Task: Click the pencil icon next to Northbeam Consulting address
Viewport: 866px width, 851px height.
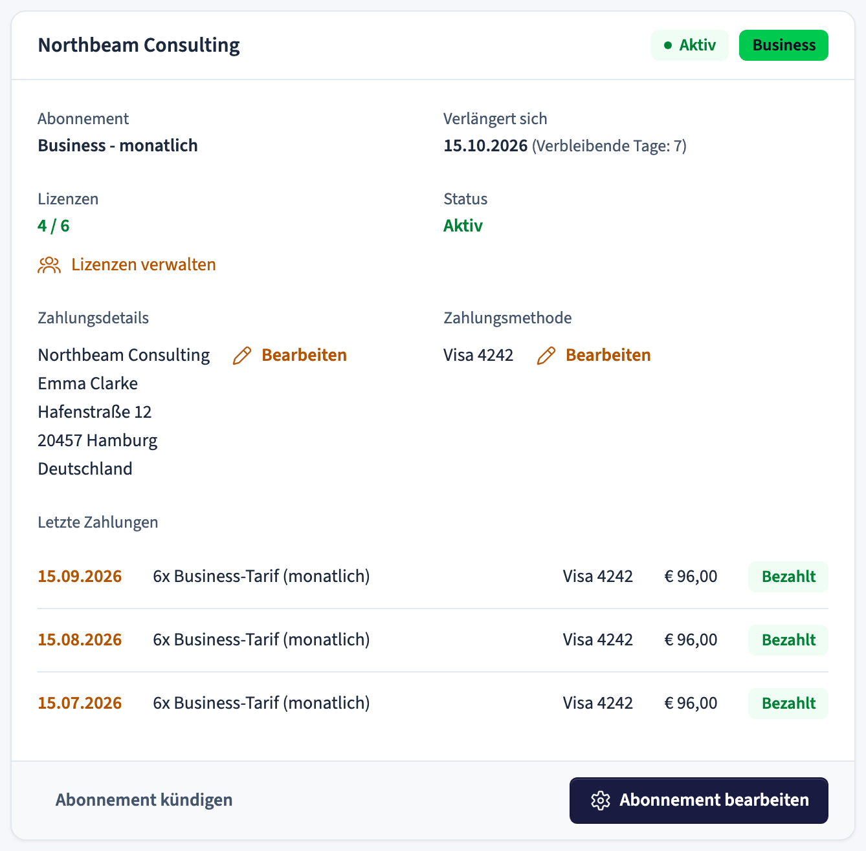Action: [242, 356]
